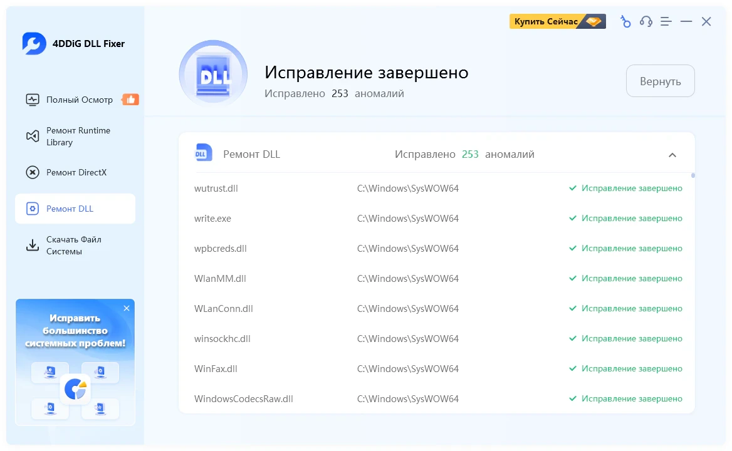Click the diamond icon on Купить Сейчас
732x451 pixels.
point(593,21)
